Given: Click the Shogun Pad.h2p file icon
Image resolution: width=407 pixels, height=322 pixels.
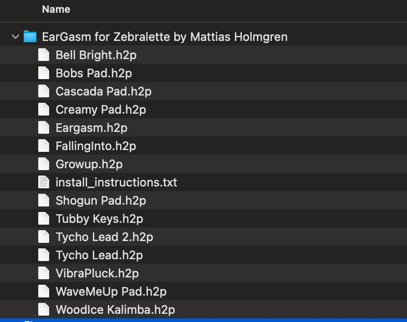Looking at the screenshot, I should 43,201.
